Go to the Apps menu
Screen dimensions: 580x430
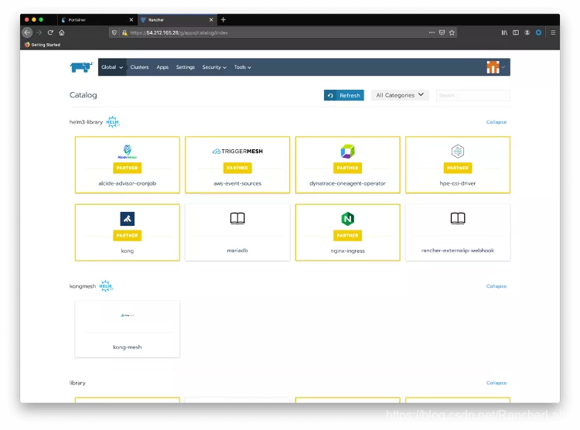(x=162, y=67)
